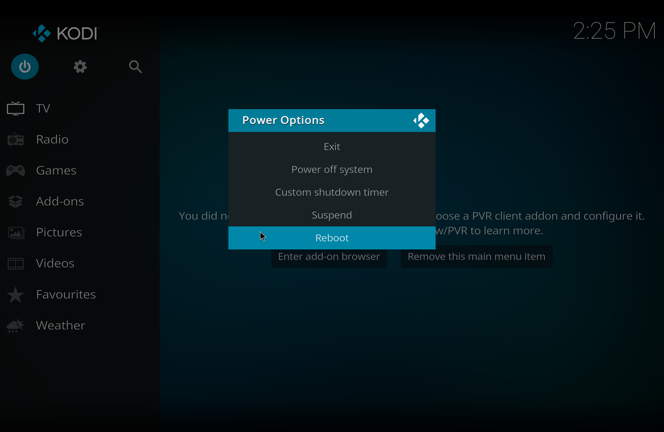
Task: Click the Weather cloud icon
Action: (x=15, y=326)
